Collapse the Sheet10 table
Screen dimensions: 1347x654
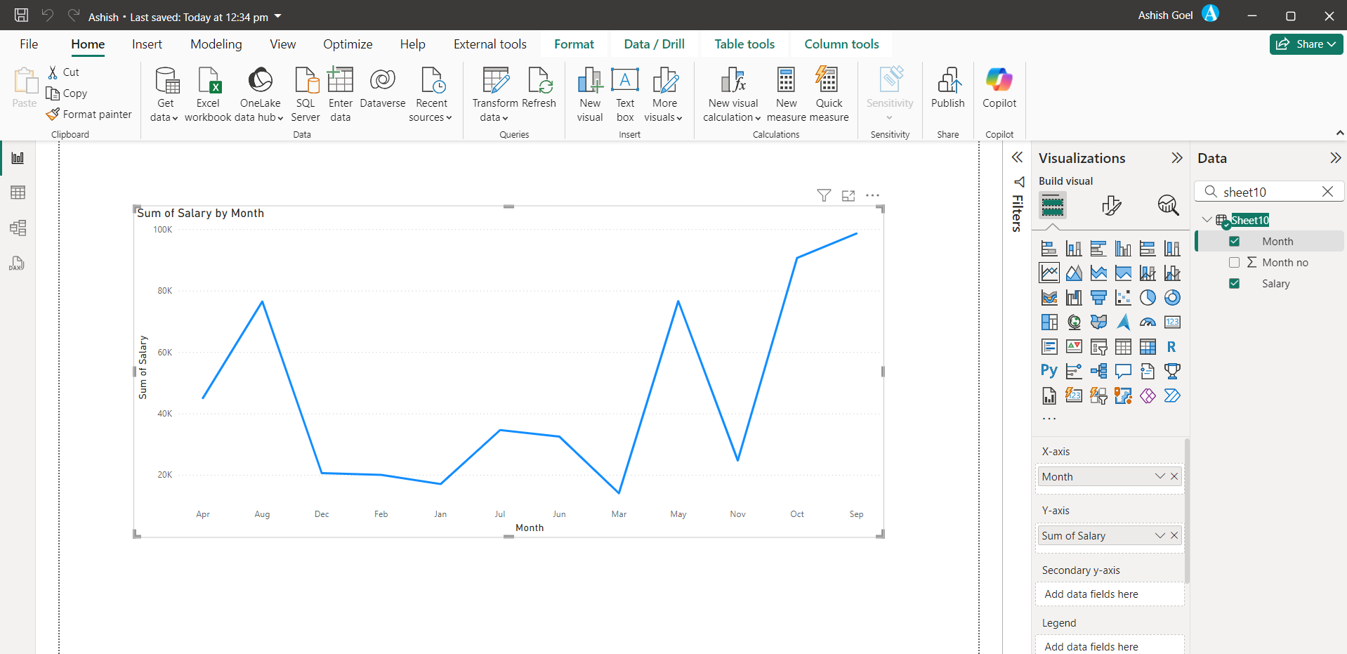pyautogui.click(x=1207, y=219)
